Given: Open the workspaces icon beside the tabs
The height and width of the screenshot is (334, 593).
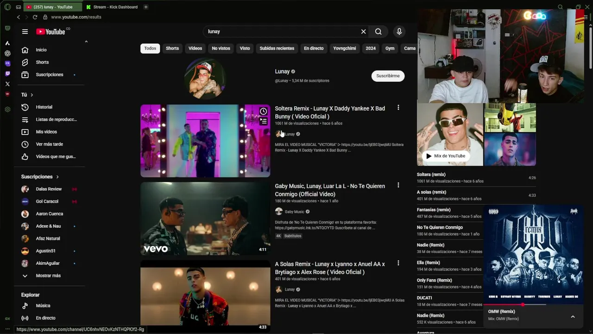Looking at the screenshot, I should [x=19, y=7].
